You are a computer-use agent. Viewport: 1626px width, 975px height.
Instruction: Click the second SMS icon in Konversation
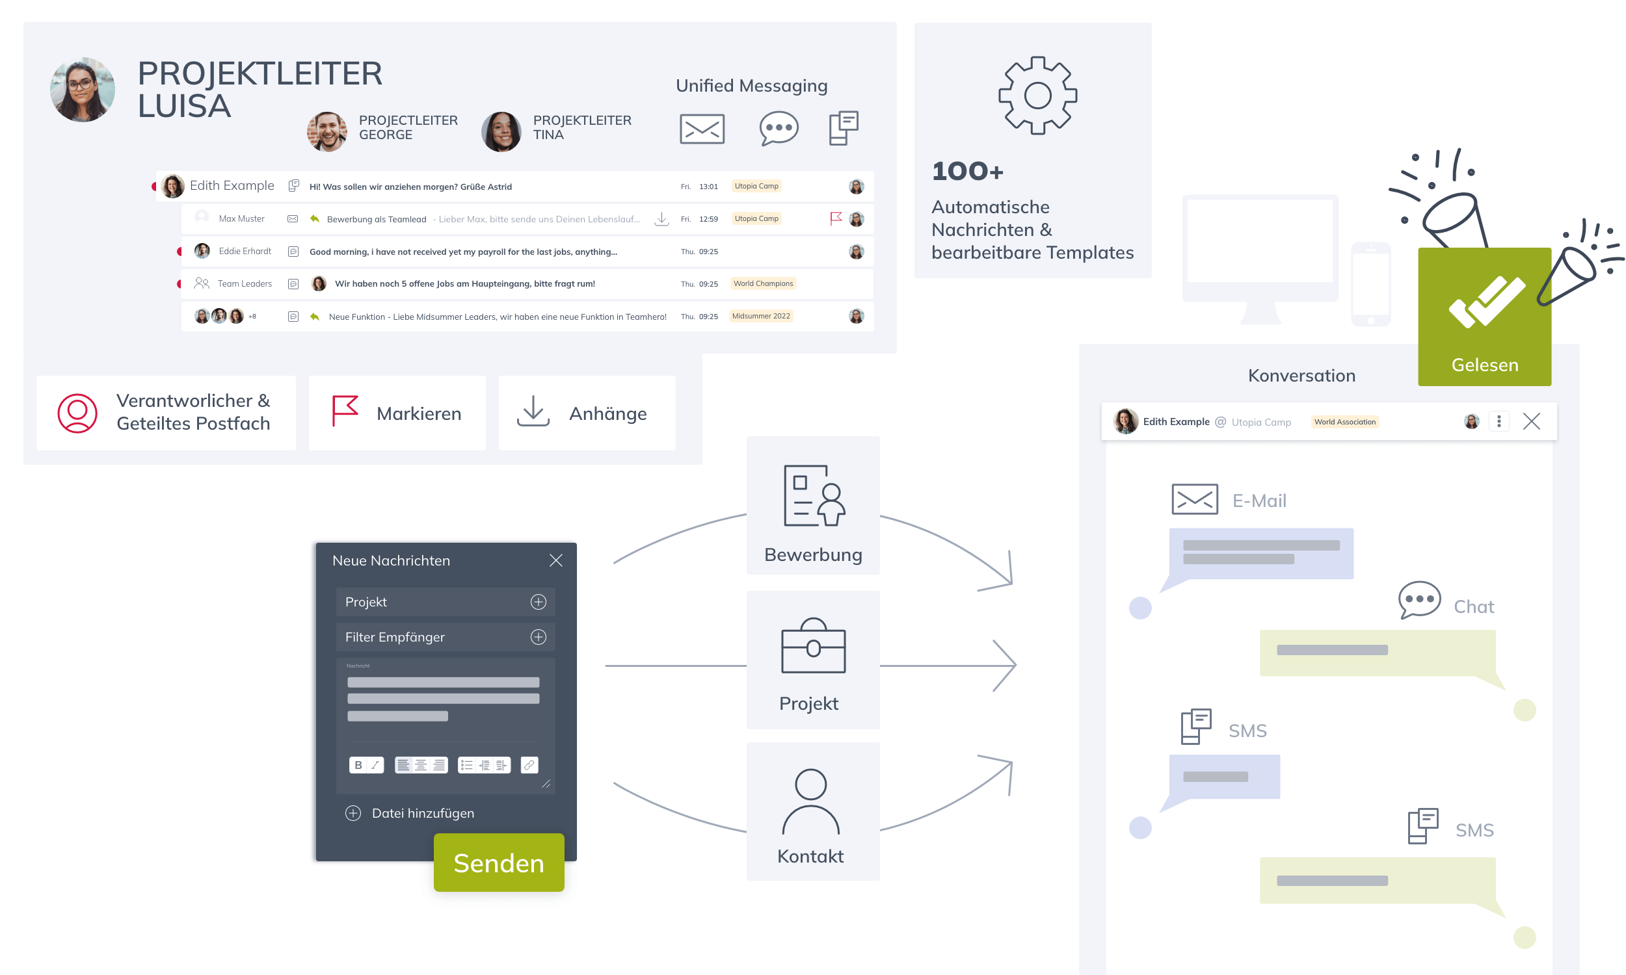click(x=1422, y=825)
